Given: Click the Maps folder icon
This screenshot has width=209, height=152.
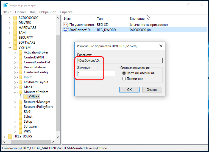Looking at the screenshot, I should point(21,87).
